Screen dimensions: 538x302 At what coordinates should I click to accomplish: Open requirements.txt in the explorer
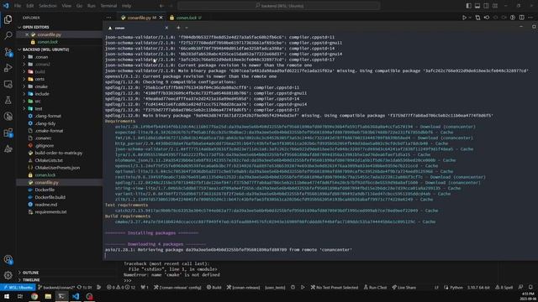point(50,212)
